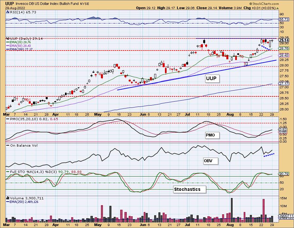Click the RSI(14) 65.73 legend label
Image resolution: width=294 pixels, height=228 pixels.
click(23, 12)
